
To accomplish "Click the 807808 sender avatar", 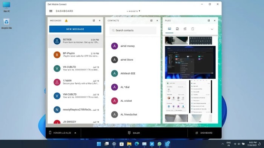I will point(57,41).
